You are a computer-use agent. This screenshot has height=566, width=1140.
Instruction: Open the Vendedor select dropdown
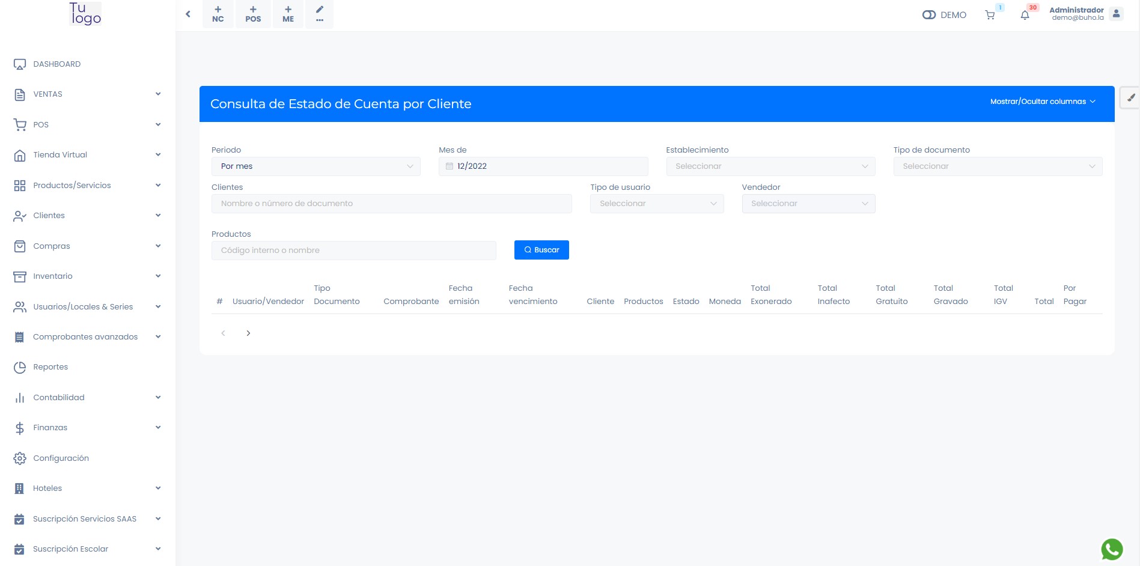point(808,204)
